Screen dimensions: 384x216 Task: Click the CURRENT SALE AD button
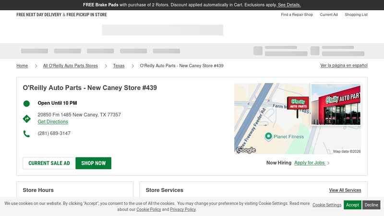click(49, 163)
